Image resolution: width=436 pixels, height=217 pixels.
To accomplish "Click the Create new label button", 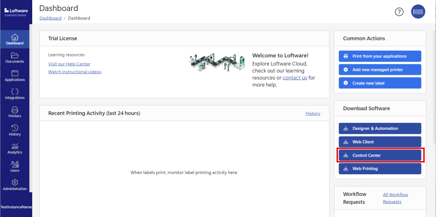I will (380, 83).
